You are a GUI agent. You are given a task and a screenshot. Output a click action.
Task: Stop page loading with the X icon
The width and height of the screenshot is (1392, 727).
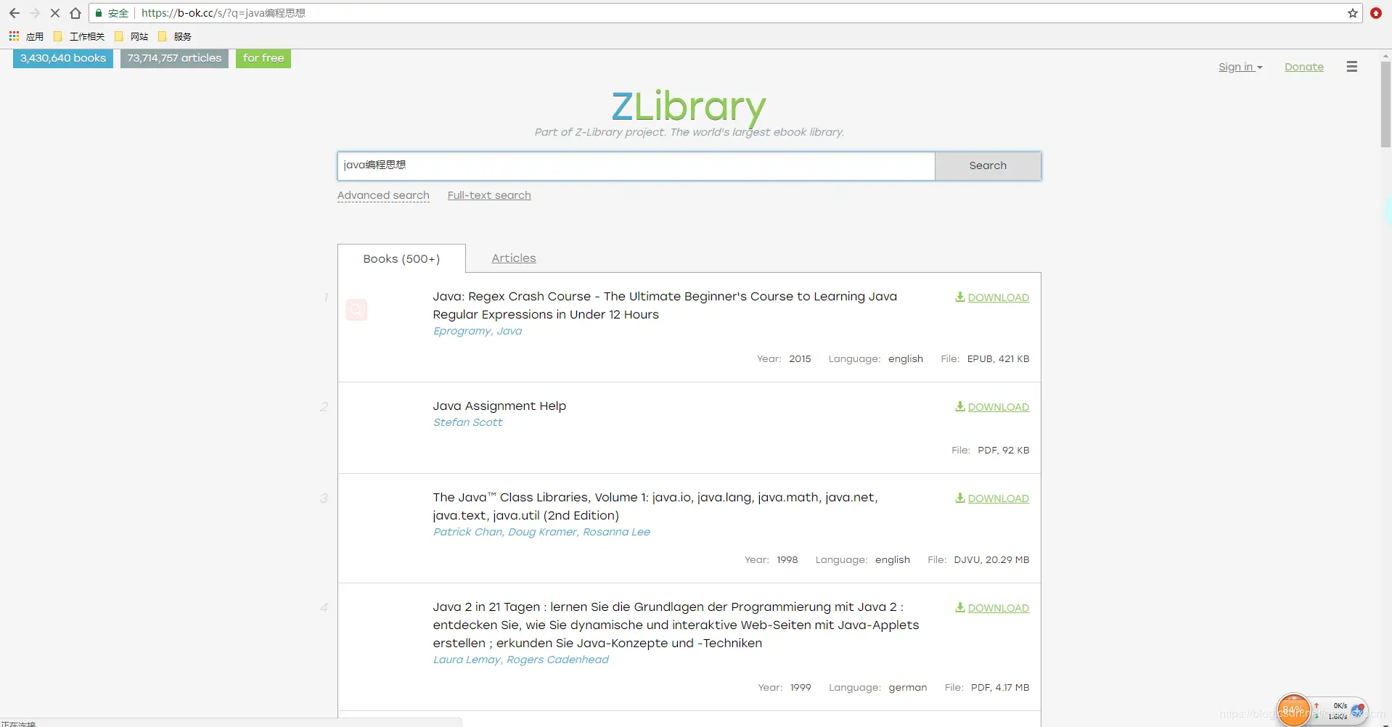point(54,13)
